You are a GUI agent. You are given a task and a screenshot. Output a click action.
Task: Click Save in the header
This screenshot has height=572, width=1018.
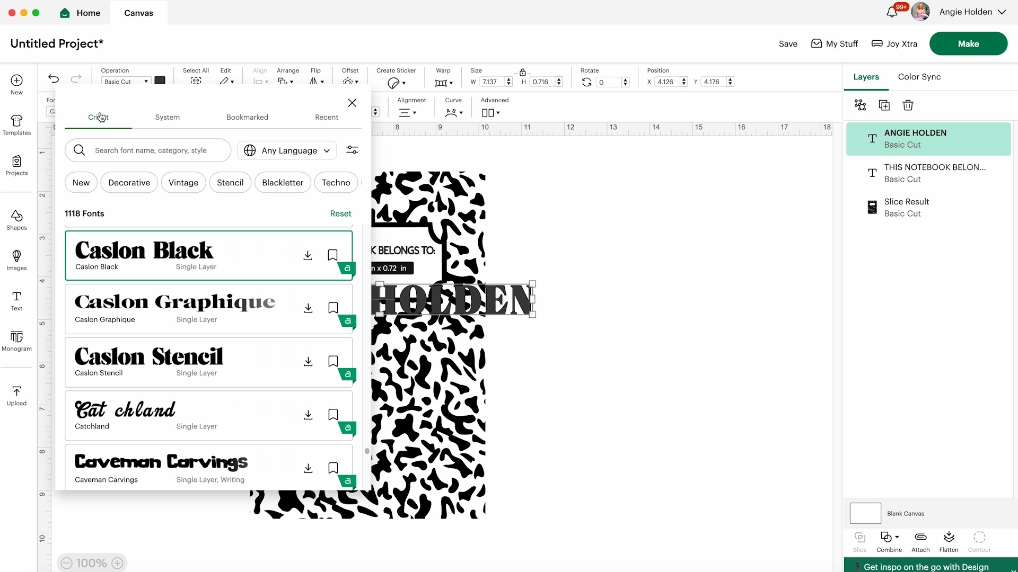(x=788, y=44)
